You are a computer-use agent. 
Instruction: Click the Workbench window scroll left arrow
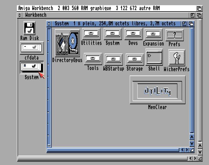click(x=190, y=158)
